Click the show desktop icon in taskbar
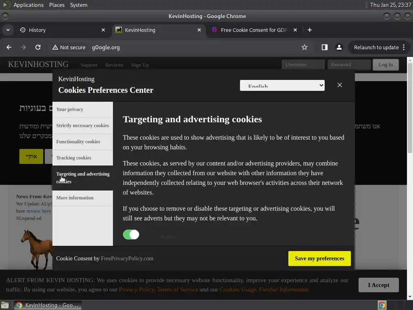Image resolution: width=413 pixels, height=310 pixels. pyautogui.click(x=5, y=305)
